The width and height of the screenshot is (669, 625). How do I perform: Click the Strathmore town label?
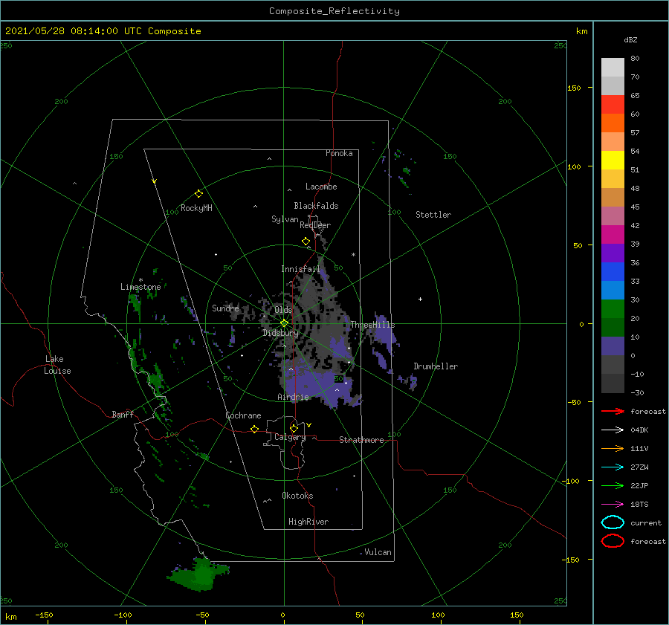361,440
